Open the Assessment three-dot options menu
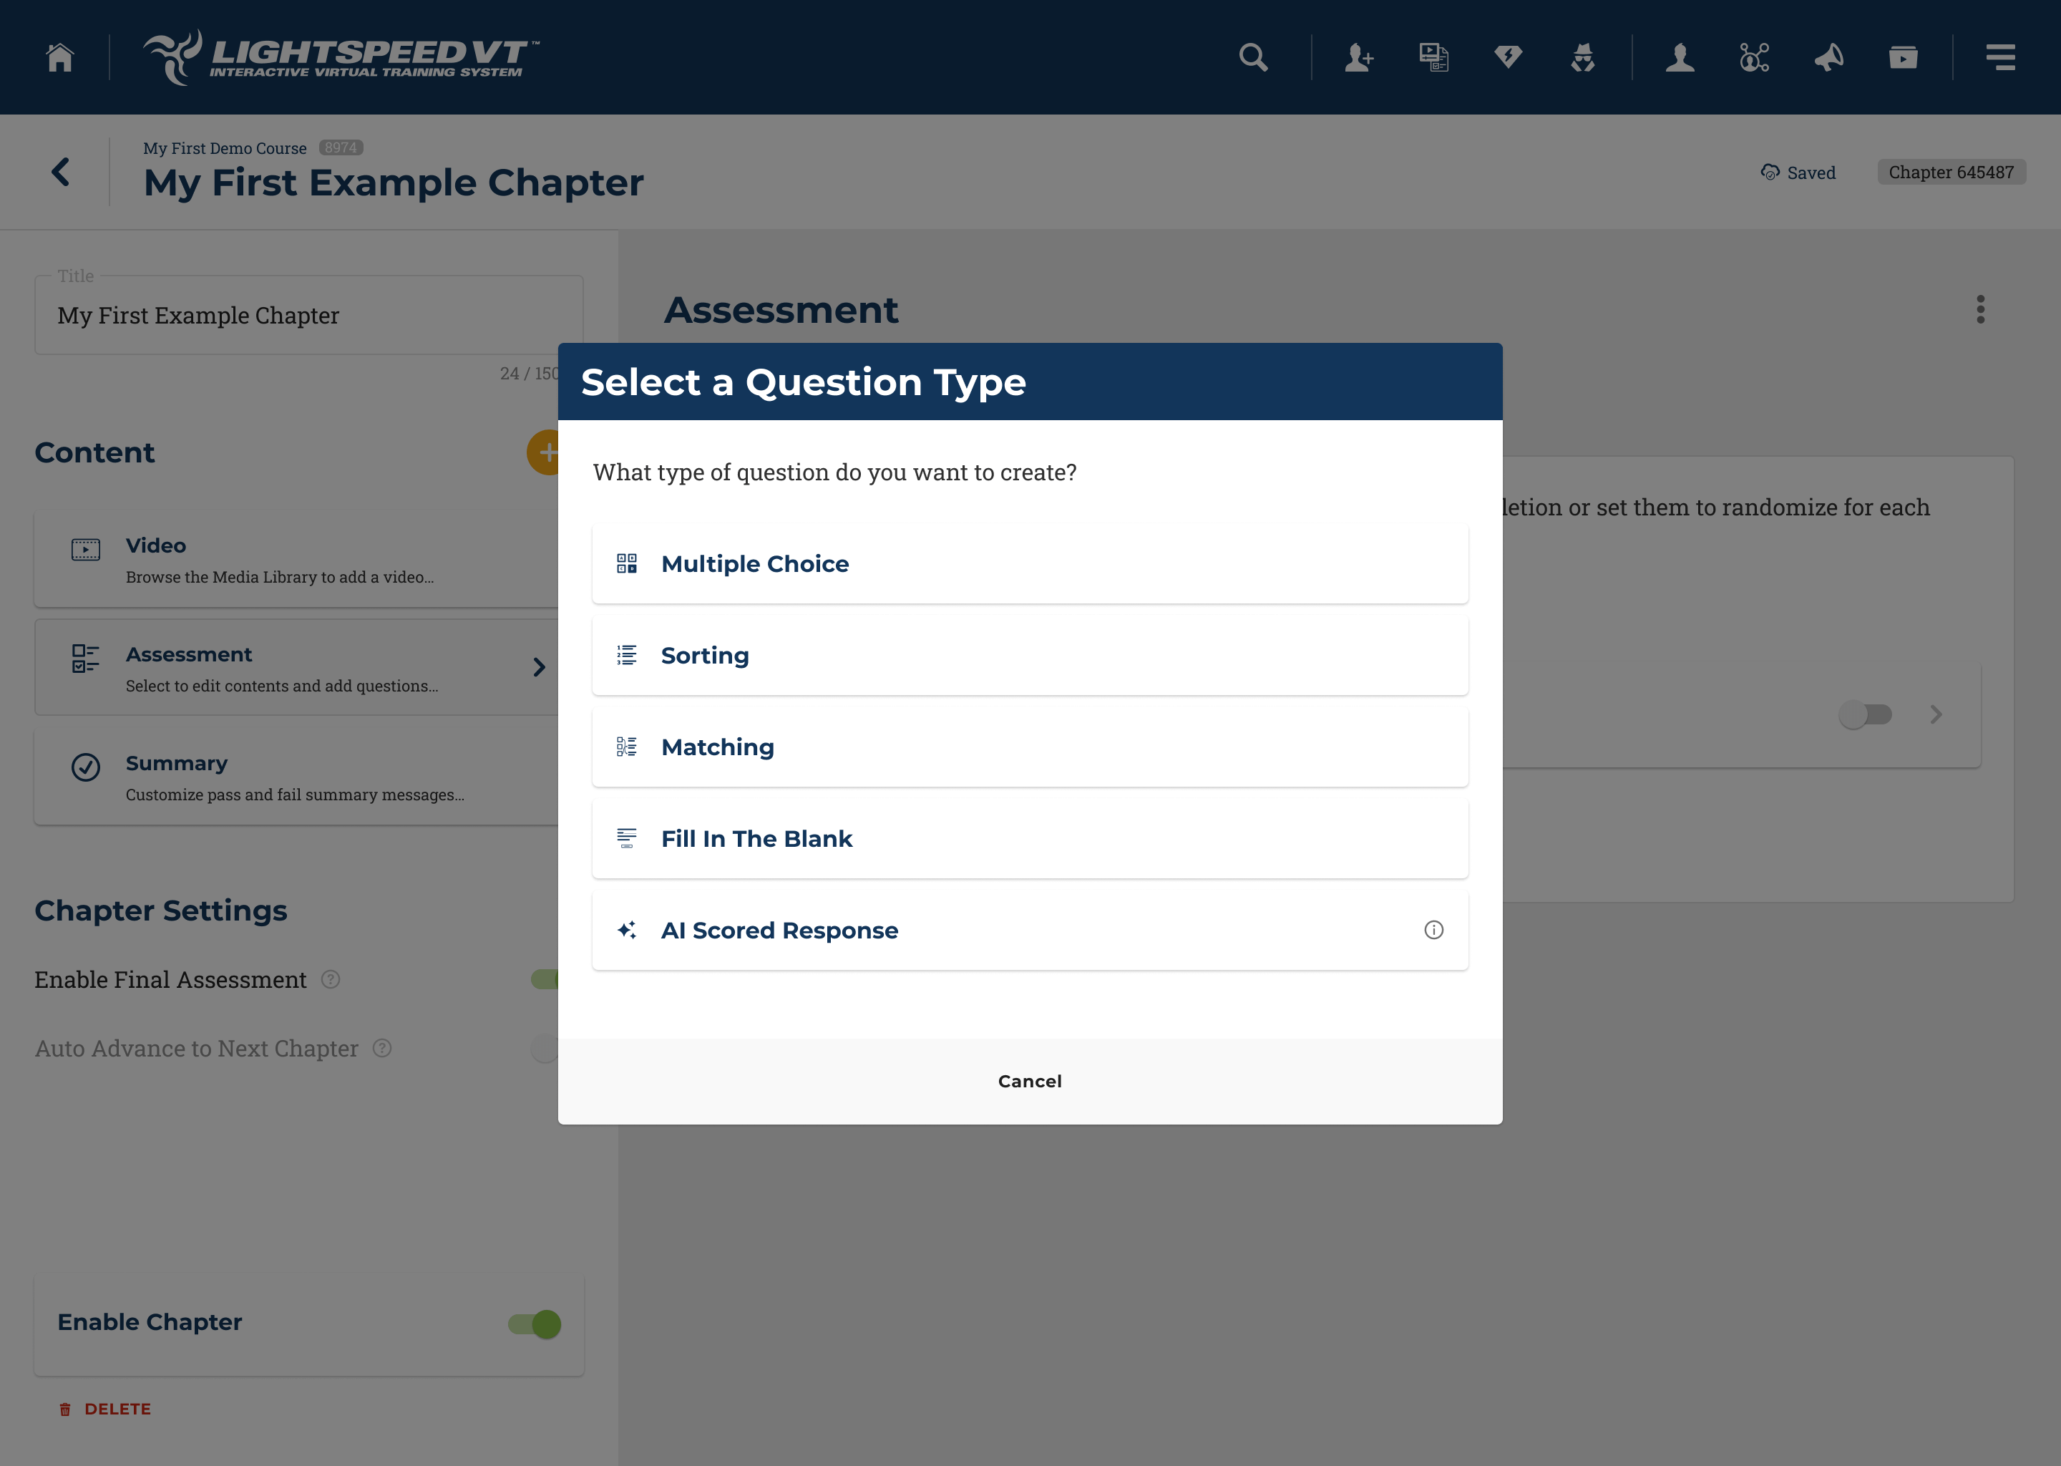Viewport: 2061px width, 1466px height. [1981, 310]
